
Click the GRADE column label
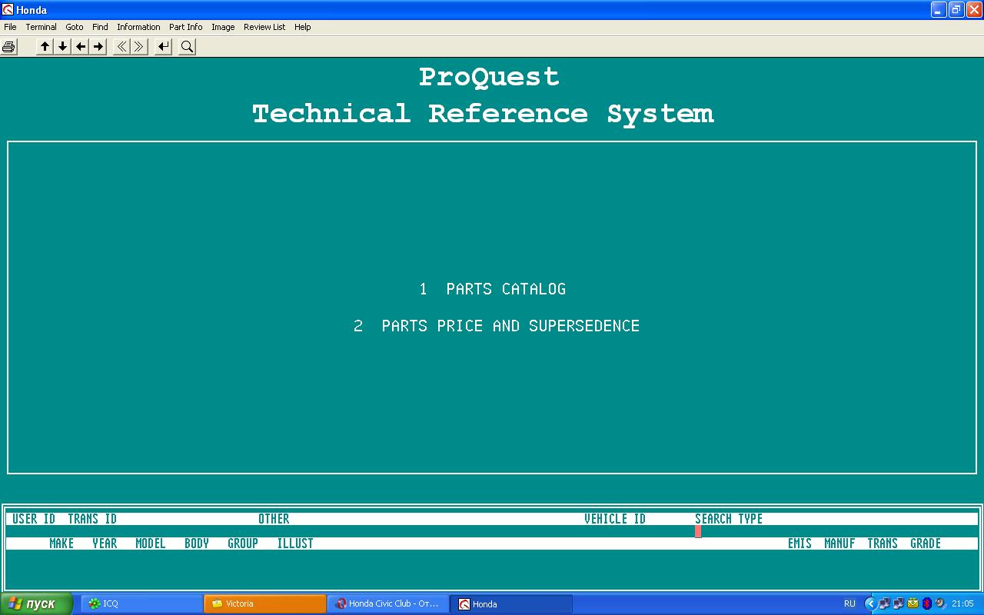click(x=926, y=544)
